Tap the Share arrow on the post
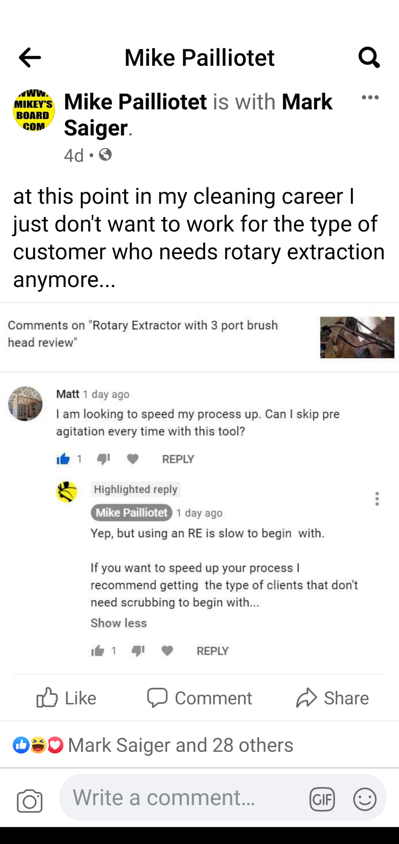 (x=332, y=698)
